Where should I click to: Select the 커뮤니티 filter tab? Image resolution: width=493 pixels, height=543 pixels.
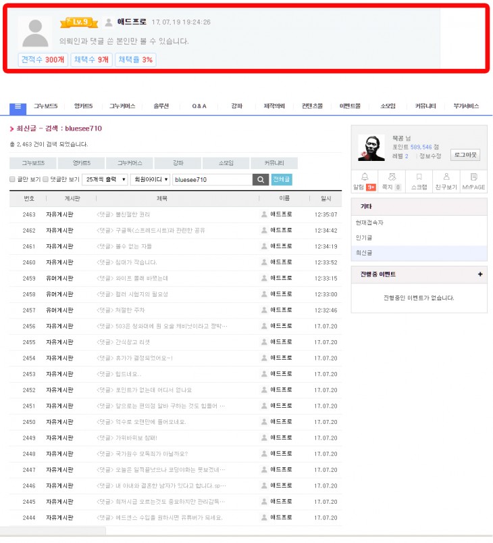[x=274, y=163]
